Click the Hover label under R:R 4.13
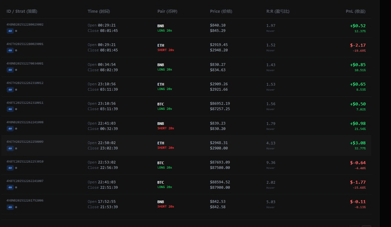Image resolution: width=391 pixels, height=227 pixels. (270, 148)
